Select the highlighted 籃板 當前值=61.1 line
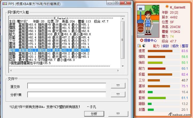Image resolution: width=193 pixels, height=118 pixels. click(x=49, y=50)
